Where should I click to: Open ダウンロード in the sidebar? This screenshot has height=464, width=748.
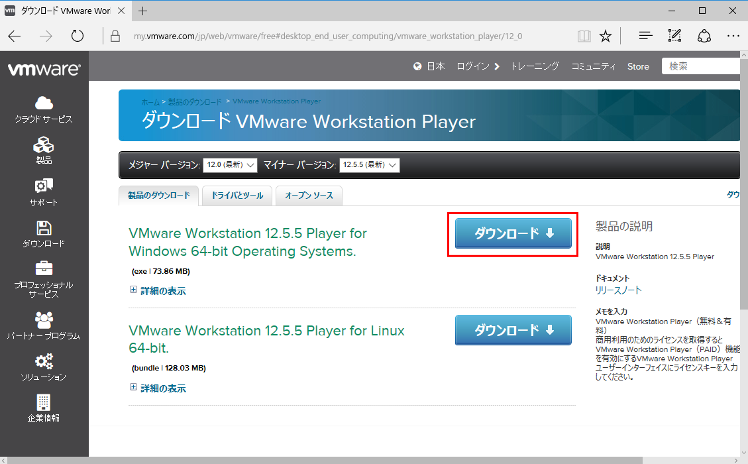coord(44,234)
